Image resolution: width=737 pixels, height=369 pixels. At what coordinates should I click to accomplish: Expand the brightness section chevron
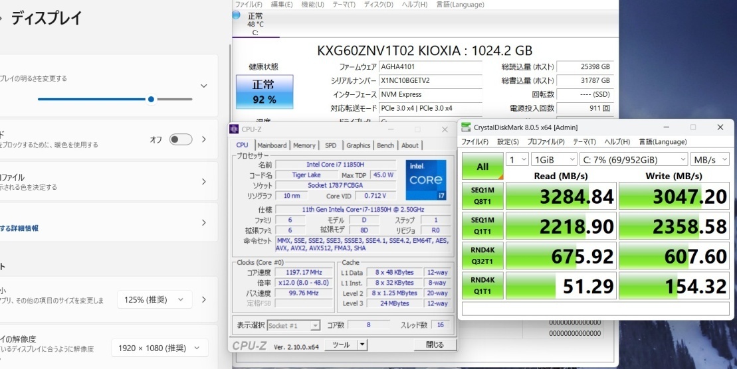[x=203, y=86]
